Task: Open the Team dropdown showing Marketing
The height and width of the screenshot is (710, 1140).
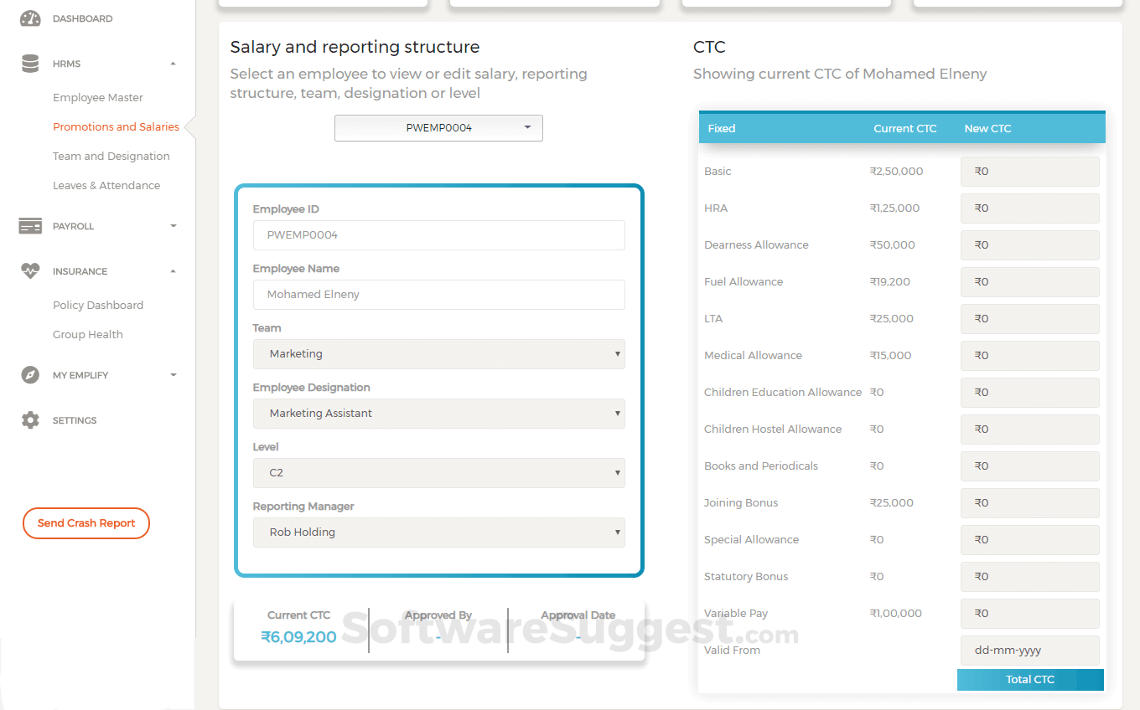Action: tap(438, 353)
